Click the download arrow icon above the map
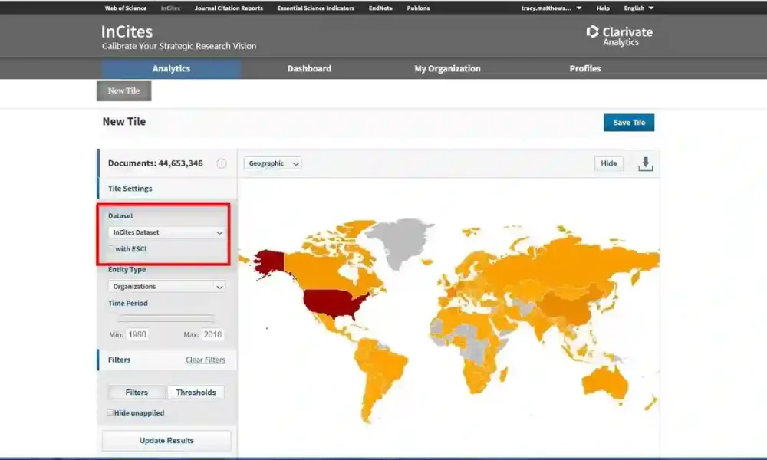767x460 pixels. (x=645, y=164)
